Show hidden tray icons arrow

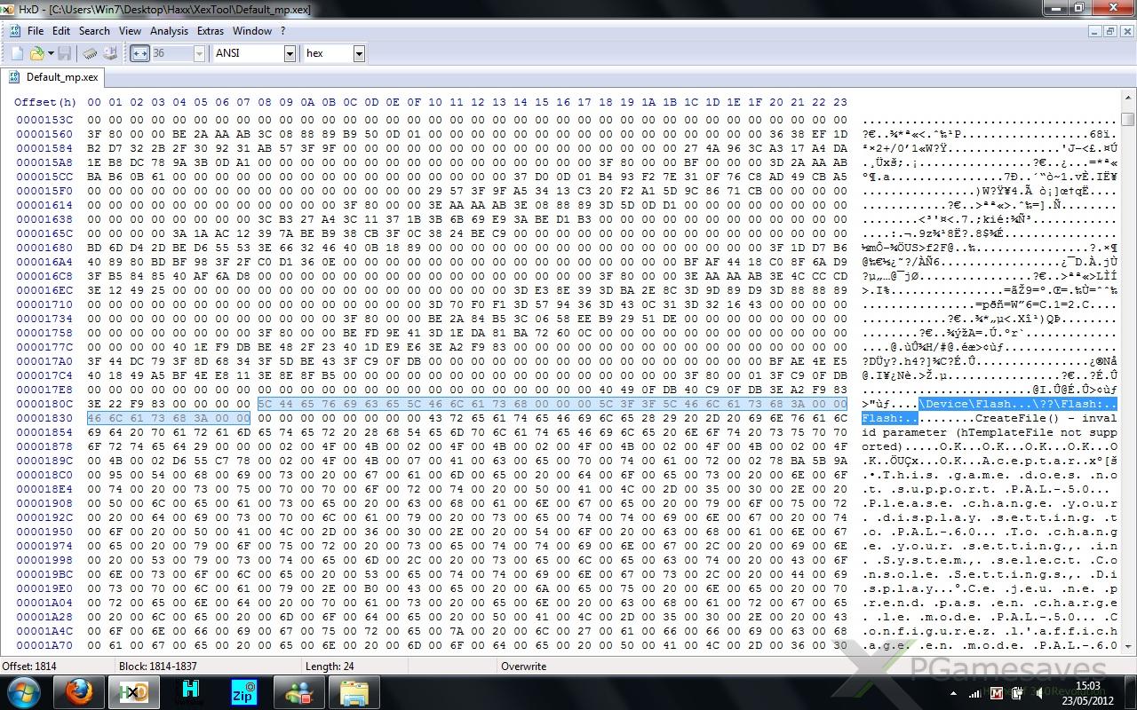click(x=953, y=692)
